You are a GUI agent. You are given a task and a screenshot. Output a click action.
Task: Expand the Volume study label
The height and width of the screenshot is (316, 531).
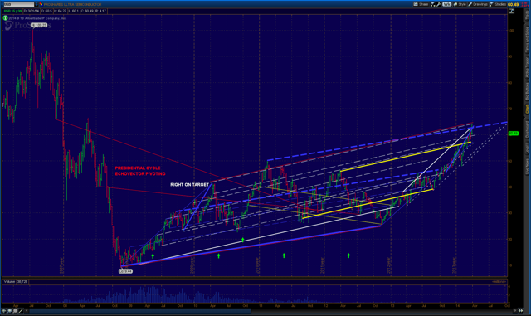pos(9,281)
